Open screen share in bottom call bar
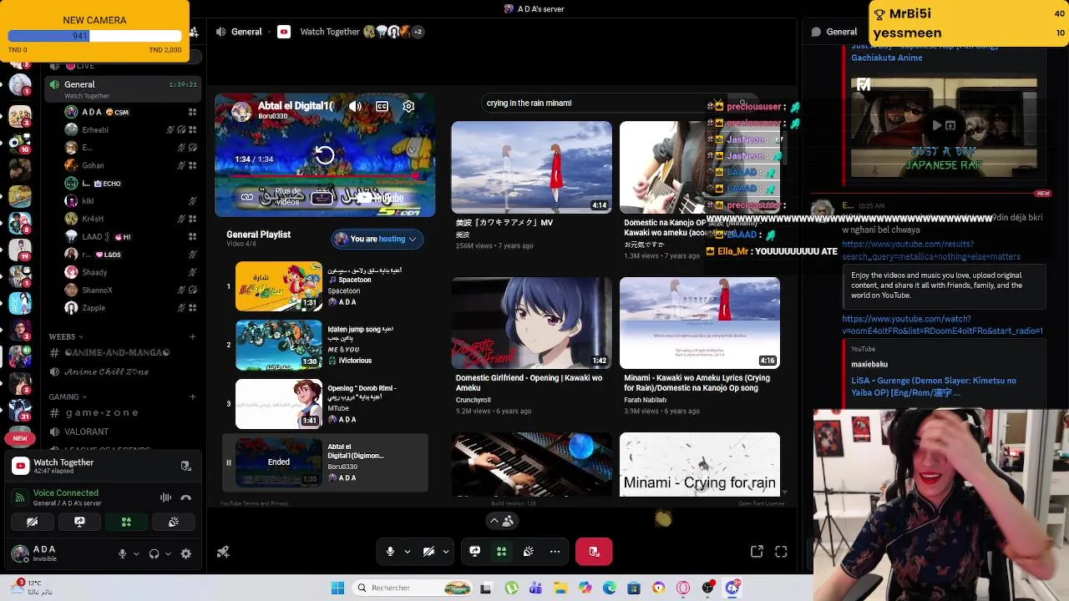The width and height of the screenshot is (1069, 601). click(x=474, y=552)
